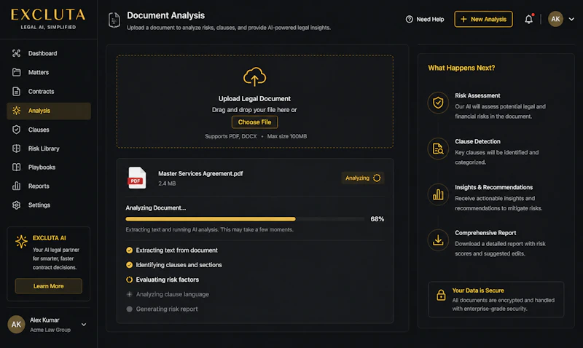
Task: Click the Evaluating risk factors progress indicator
Action: point(130,280)
